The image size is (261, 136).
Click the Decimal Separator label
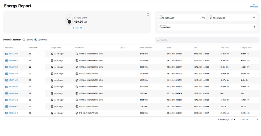tap(12, 40)
